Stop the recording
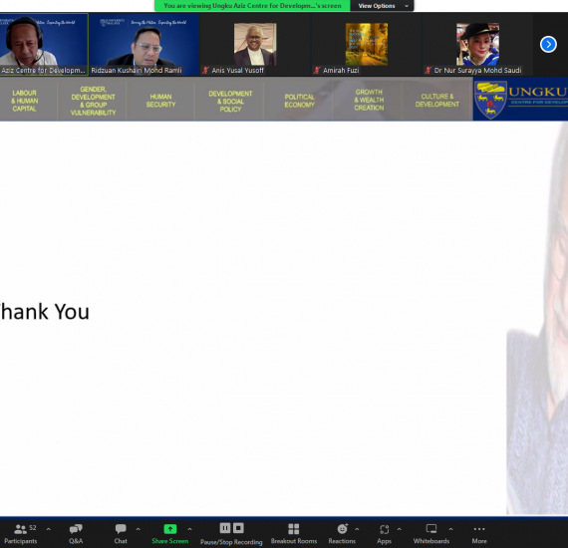 [x=238, y=528]
